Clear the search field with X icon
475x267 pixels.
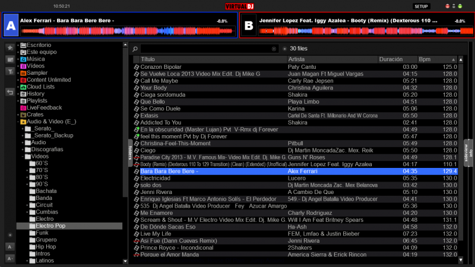tap(274, 49)
